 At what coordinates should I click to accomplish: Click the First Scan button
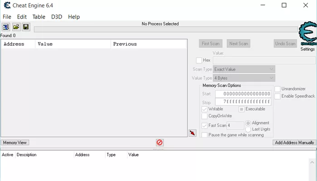click(x=211, y=43)
